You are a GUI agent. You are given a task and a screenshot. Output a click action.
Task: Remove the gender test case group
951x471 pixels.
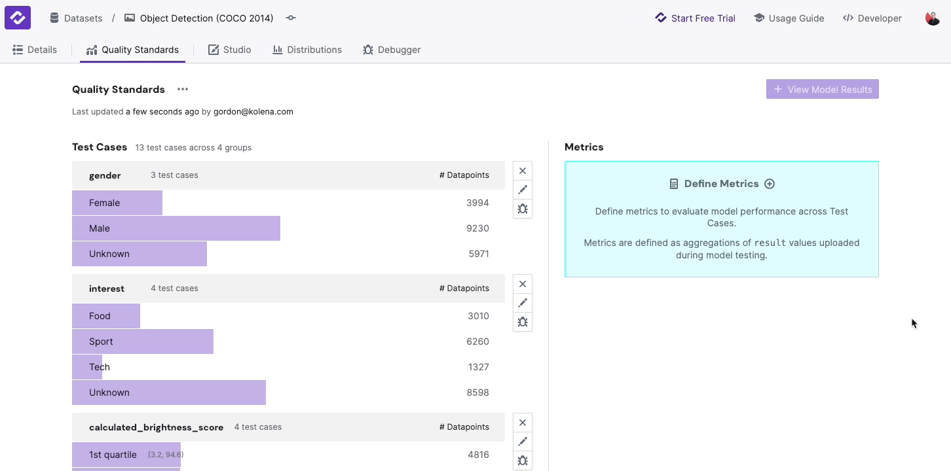[x=522, y=171]
